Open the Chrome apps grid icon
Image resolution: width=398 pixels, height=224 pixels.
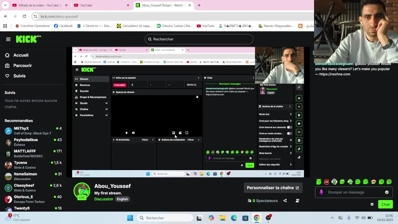(x=5, y=26)
